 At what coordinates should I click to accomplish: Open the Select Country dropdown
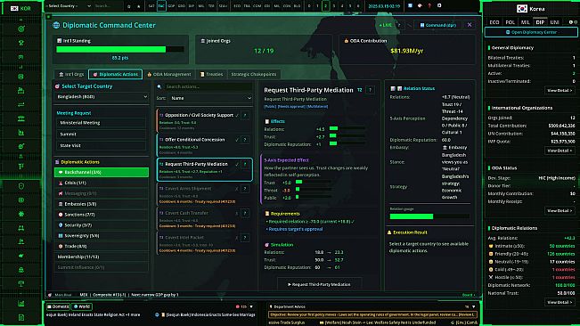click(69, 6)
